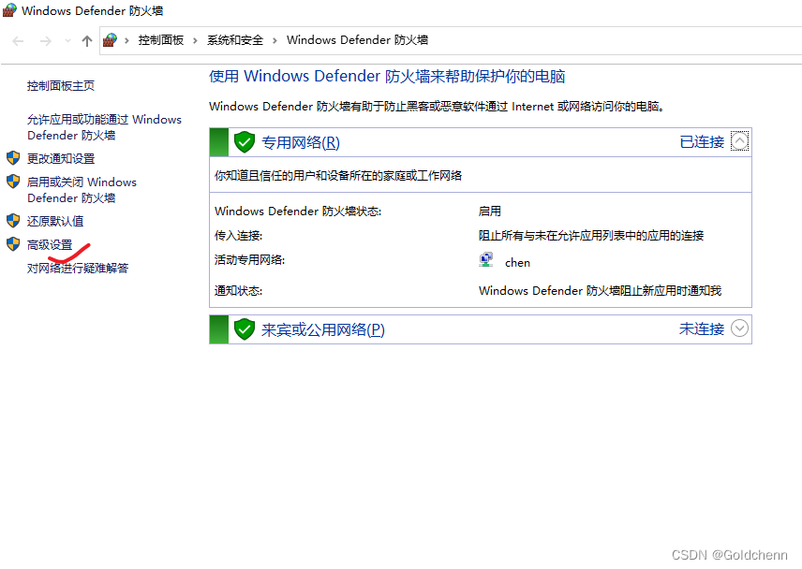This screenshot has width=802, height=569.
Task: Click the shield icon beside 启用或关闭 Windows Defender 防火墙
Action: pyautogui.click(x=15, y=182)
